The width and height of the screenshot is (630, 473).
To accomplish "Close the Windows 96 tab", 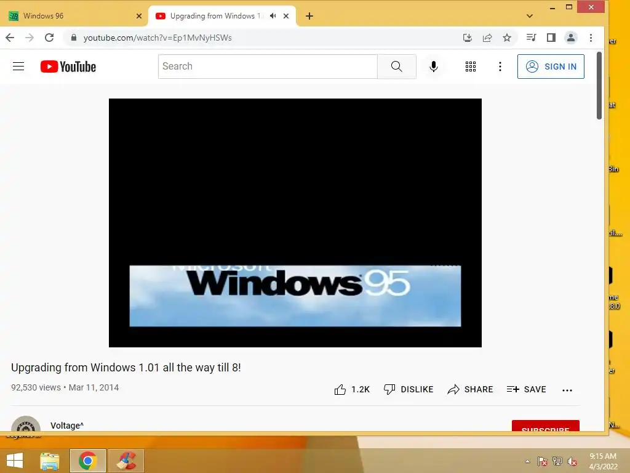I will click(x=139, y=16).
